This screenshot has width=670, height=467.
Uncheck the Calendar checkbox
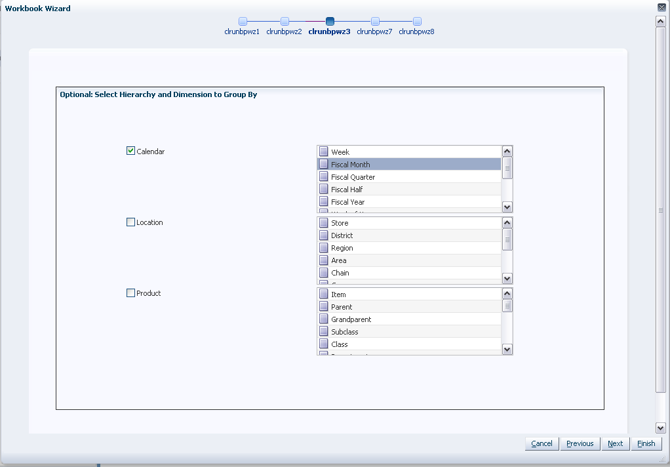(130, 151)
